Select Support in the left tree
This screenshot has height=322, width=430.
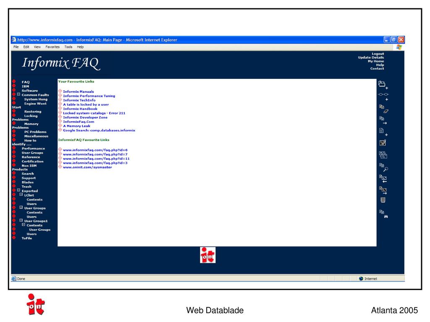click(x=29, y=178)
